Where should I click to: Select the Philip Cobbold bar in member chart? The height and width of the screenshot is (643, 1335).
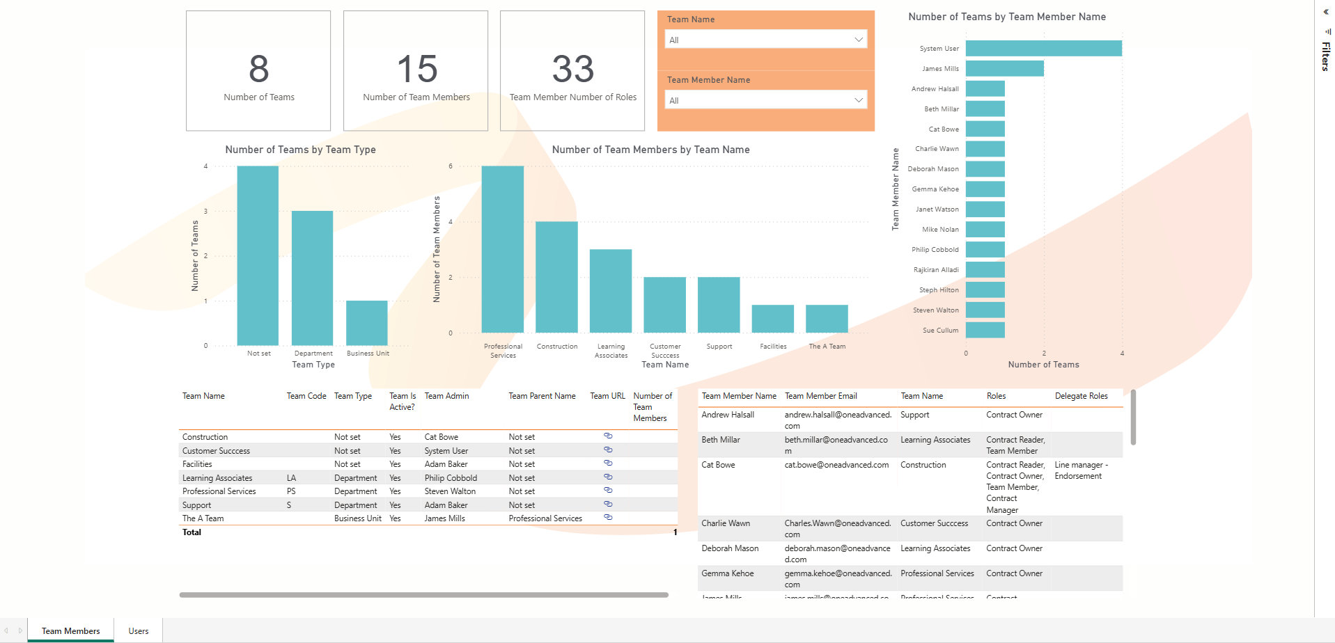tap(985, 249)
